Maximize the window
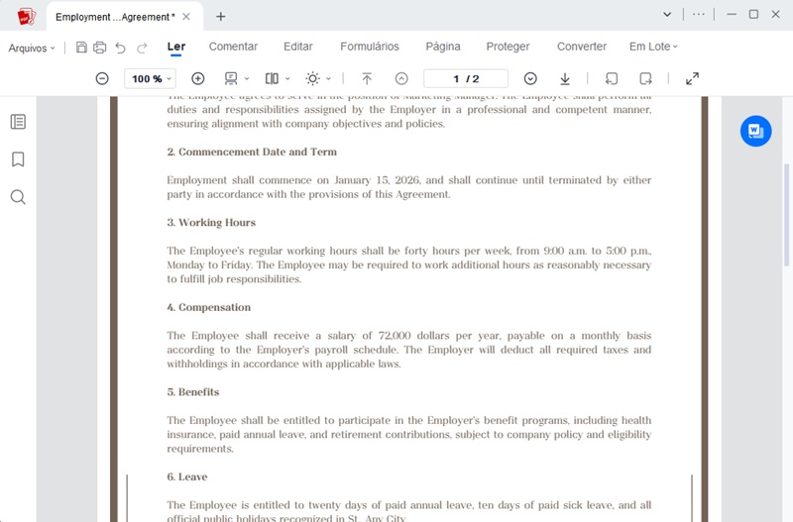 click(753, 14)
